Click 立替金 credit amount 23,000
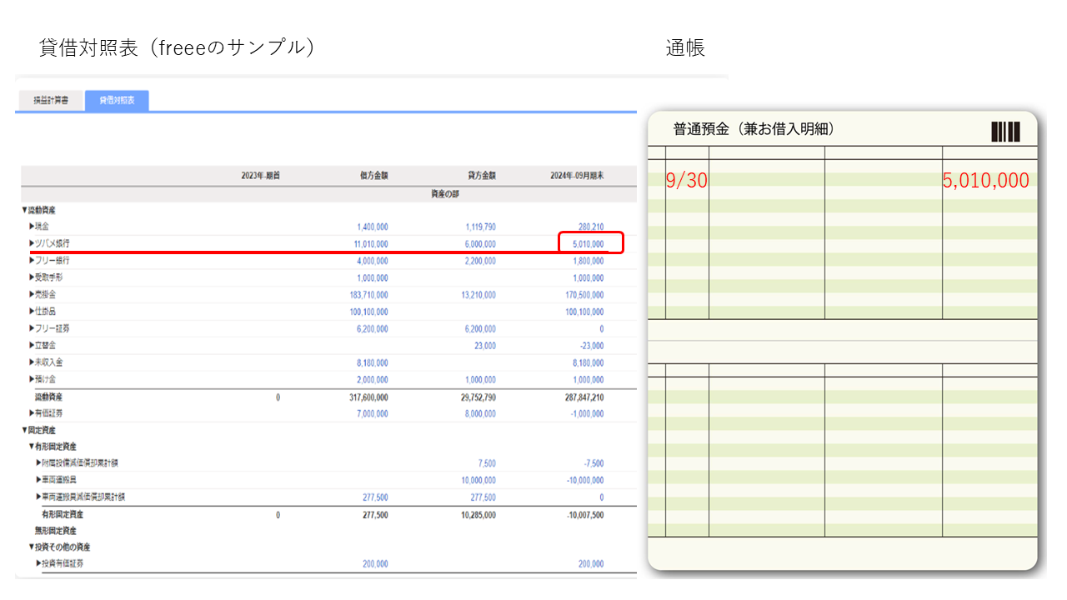This screenshot has height=600, width=1067. (484, 346)
